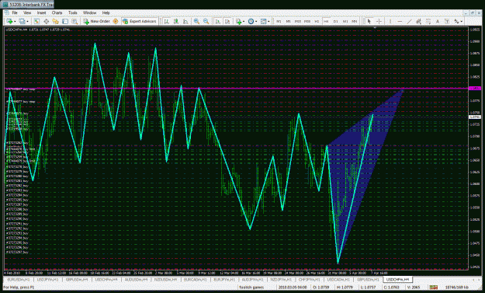Select the W1 timeframe
Viewport: 485px width, 293px height.
[345, 21]
